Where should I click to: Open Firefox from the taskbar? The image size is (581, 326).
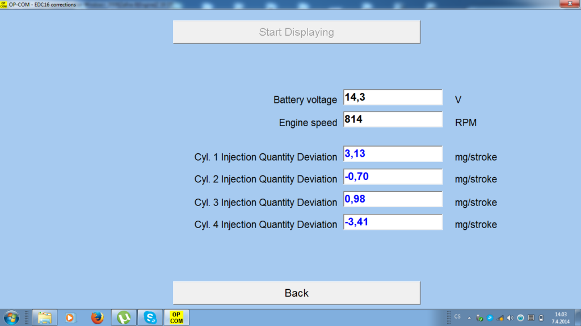[x=97, y=318]
